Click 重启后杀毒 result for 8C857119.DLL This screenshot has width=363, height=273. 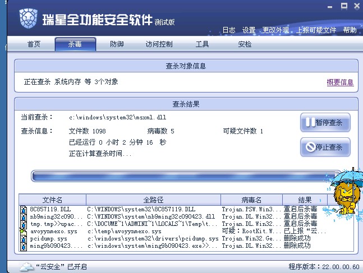click(x=301, y=209)
